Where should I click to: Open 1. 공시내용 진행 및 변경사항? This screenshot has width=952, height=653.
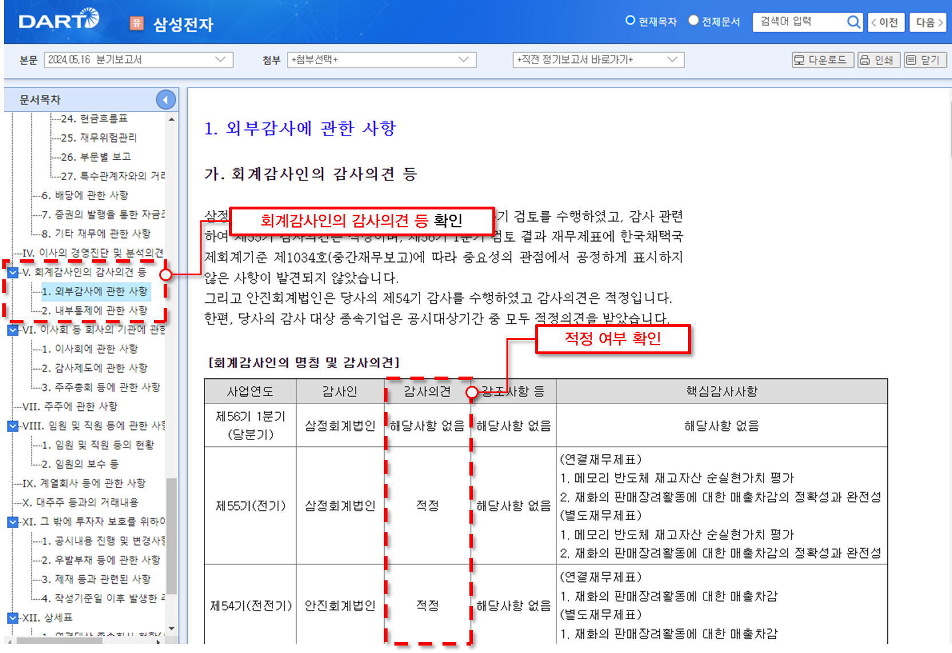(x=104, y=541)
